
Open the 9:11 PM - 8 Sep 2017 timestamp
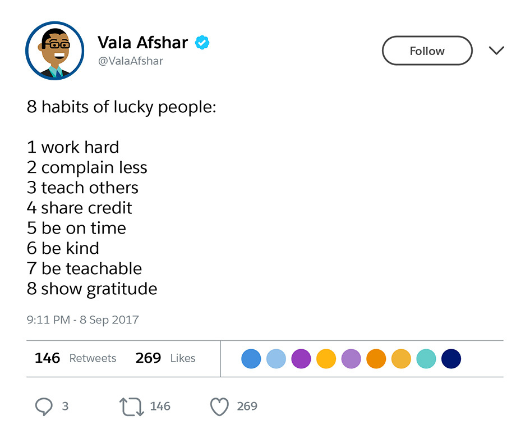[82, 320]
